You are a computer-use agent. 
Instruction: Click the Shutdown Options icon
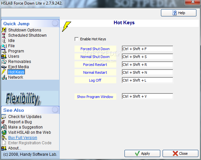(4, 30)
